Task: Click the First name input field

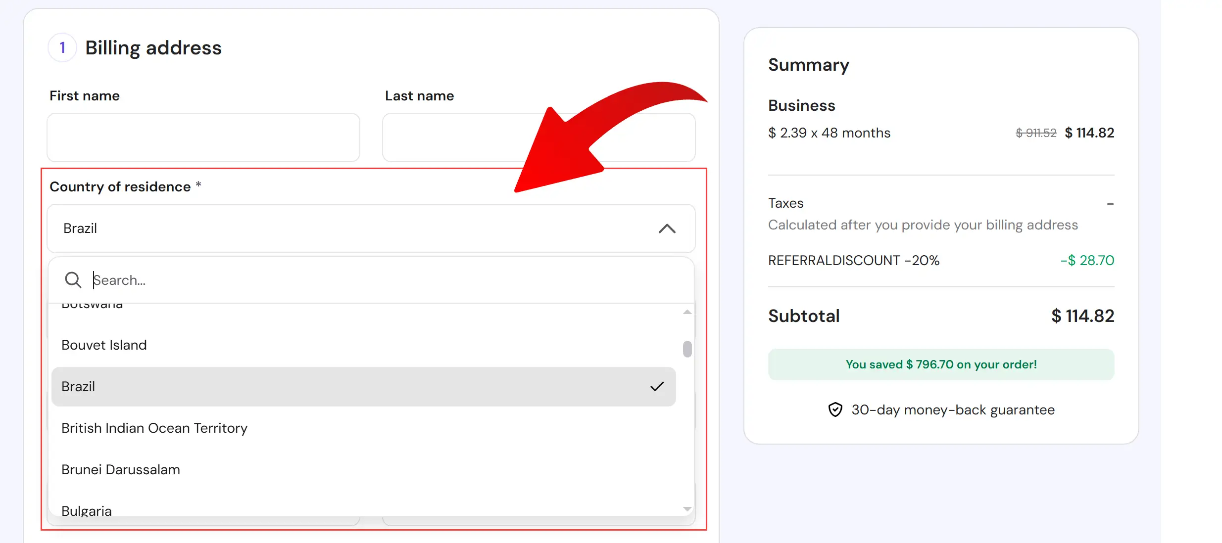Action: pyautogui.click(x=203, y=137)
